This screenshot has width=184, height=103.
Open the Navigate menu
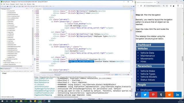12,4
